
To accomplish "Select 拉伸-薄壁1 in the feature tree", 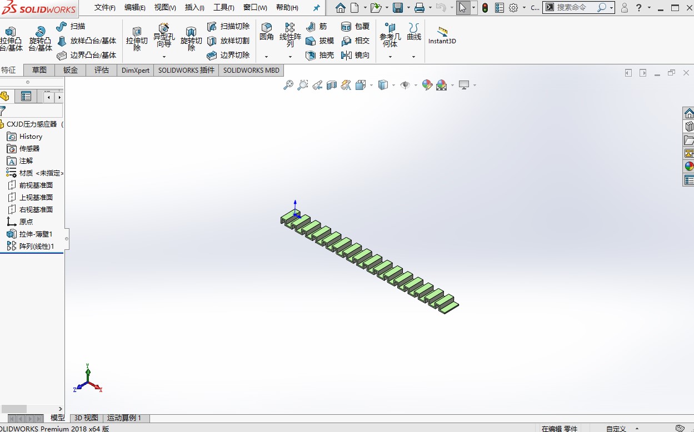I will click(29, 234).
